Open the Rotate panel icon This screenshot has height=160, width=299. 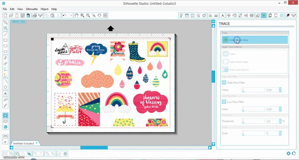[x=234, y=15]
